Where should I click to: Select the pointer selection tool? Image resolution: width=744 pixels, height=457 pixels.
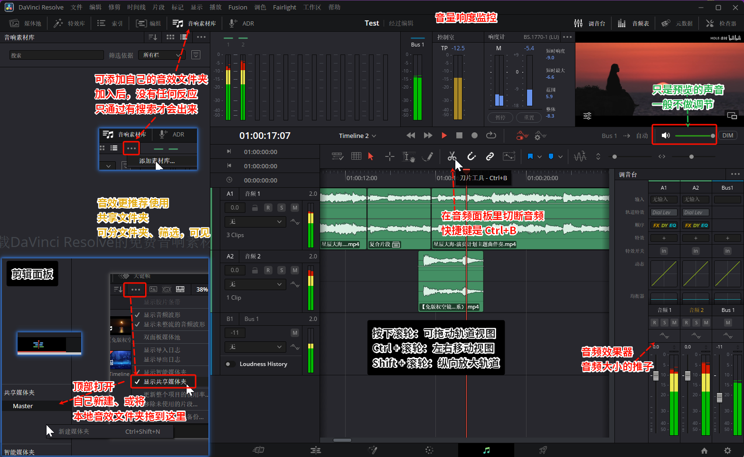tap(371, 156)
